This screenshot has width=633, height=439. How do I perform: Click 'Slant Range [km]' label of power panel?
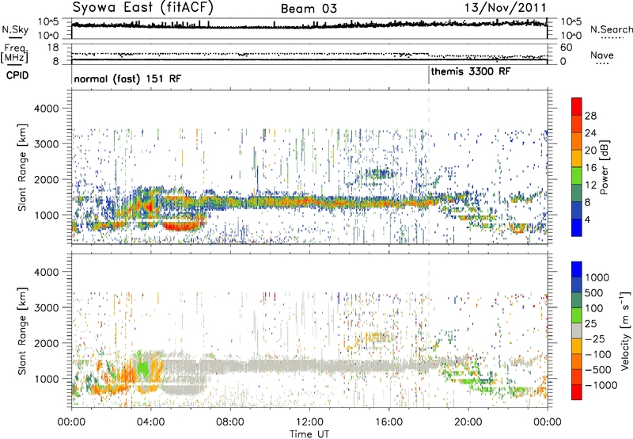tap(22, 167)
